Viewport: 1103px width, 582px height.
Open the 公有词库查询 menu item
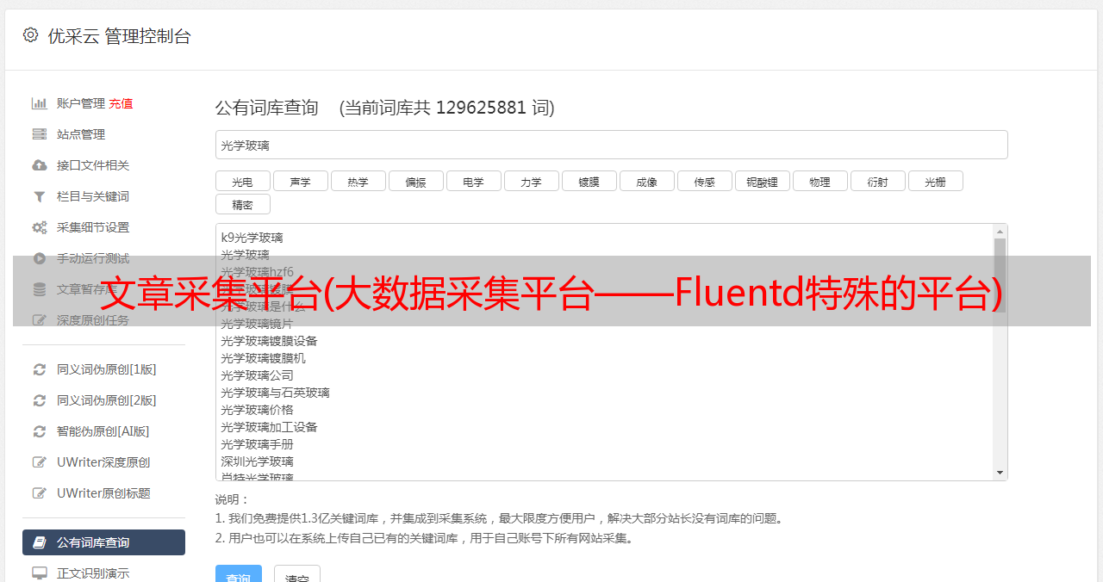[x=103, y=542]
